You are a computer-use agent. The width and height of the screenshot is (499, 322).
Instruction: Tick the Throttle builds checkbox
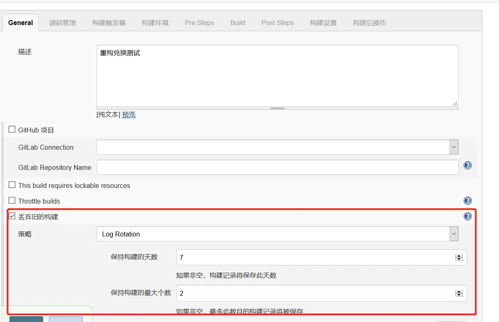[12, 201]
